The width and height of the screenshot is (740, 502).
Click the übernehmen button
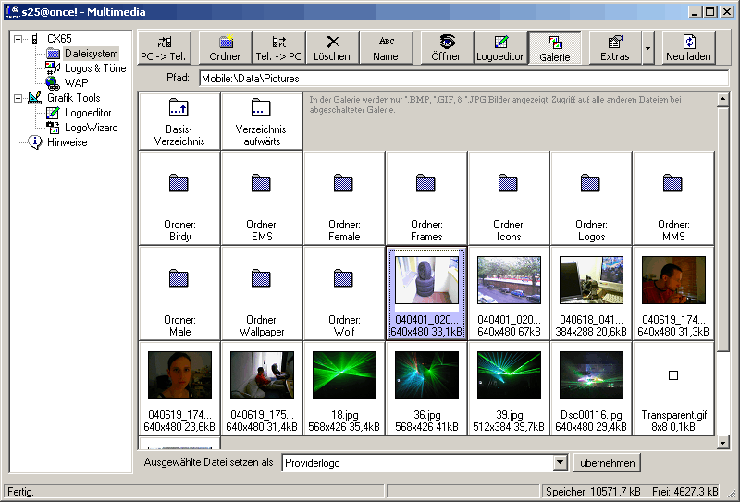(x=607, y=463)
